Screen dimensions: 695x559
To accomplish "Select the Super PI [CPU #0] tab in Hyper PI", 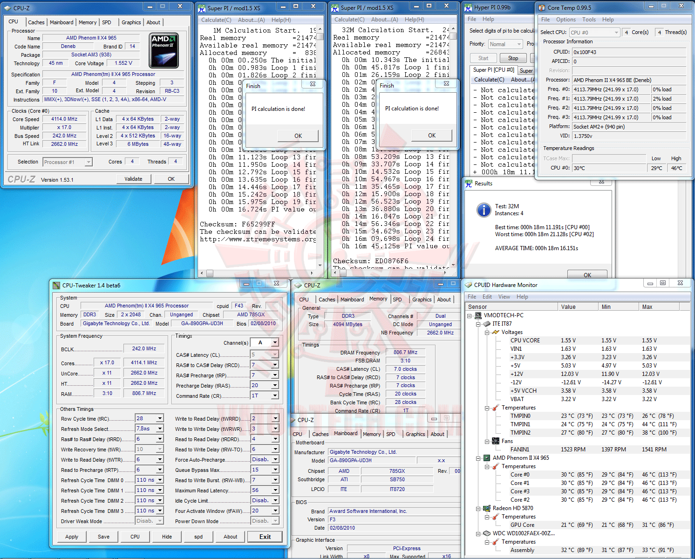I will [493, 70].
